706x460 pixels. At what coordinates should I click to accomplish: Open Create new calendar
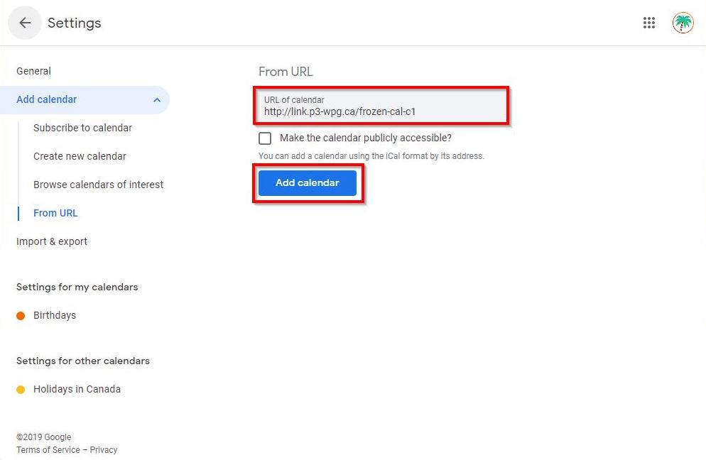pos(80,156)
